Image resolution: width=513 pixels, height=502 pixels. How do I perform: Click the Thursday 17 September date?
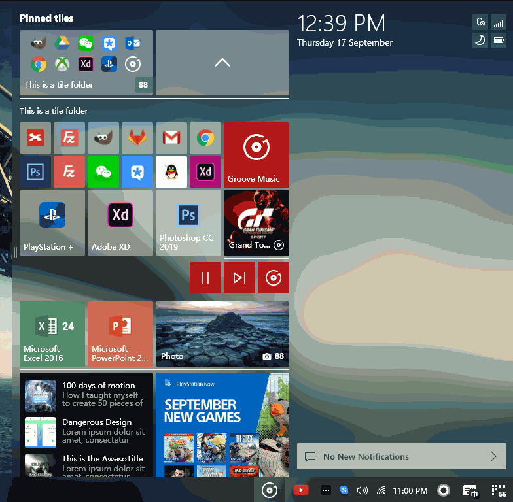click(x=345, y=43)
